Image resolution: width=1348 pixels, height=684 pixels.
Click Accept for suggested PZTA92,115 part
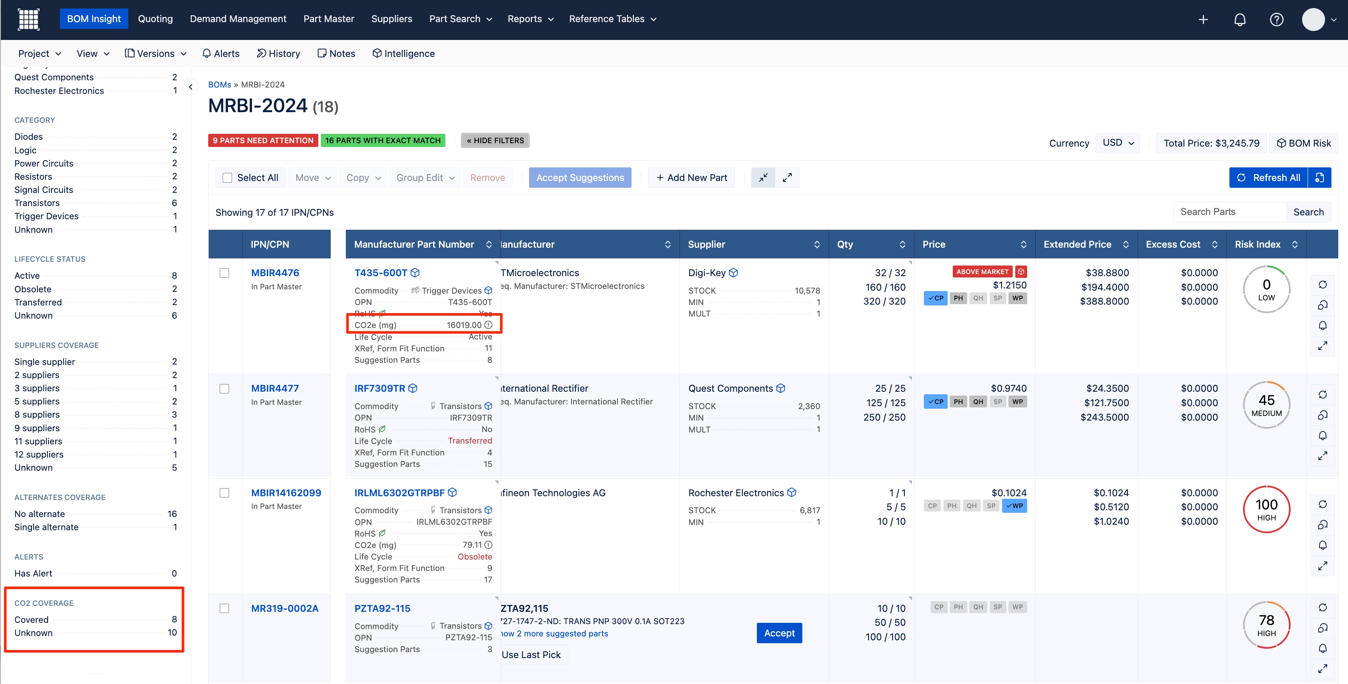pos(779,633)
